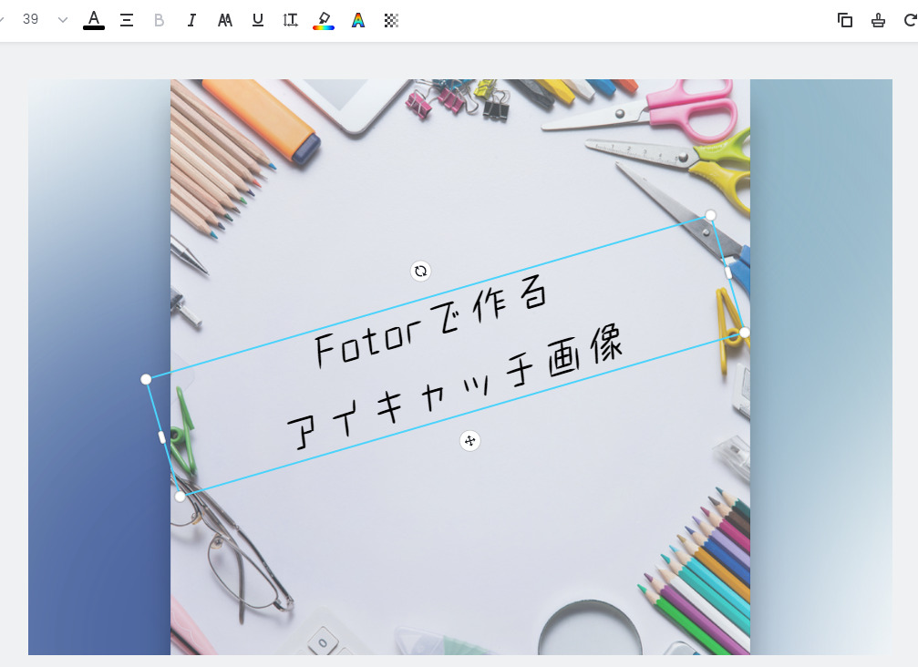Expand the font size dropdown arrow
This screenshot has height=667, width=918.
coord(63,20)
